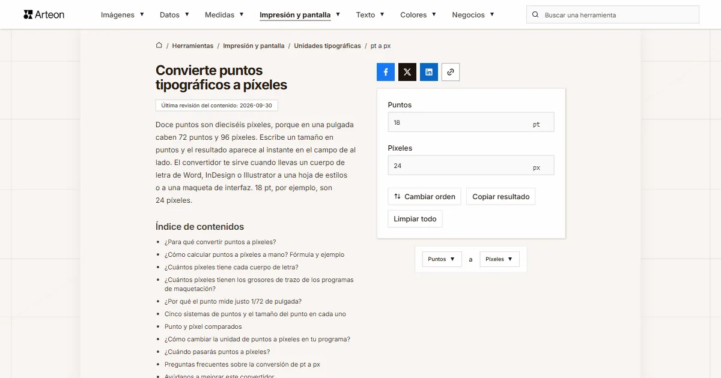Click the Última revisión del contenido date
This screenshot has height=378, width=721.
216,106
